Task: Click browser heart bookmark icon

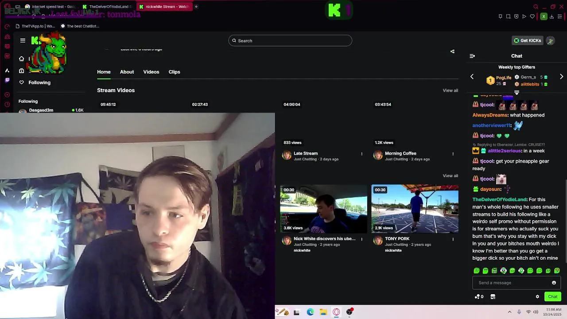Action: click(532, 16)
